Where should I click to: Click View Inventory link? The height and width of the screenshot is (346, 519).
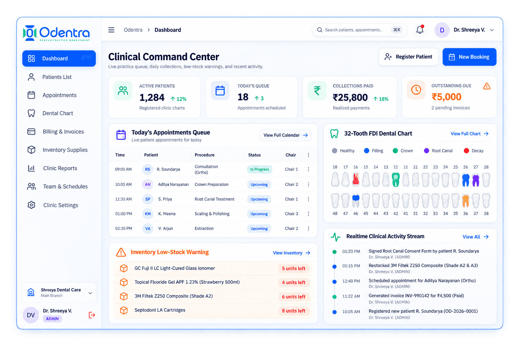(x=292, y=253)
